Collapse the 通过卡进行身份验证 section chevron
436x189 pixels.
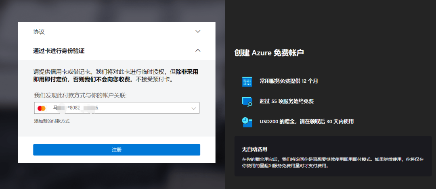(x=198, y=50)
